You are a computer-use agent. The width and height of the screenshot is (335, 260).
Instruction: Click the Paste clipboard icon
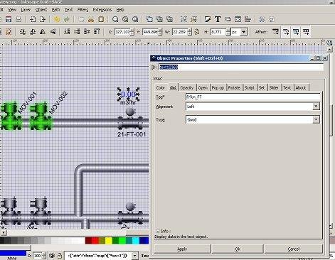click(x=101, y=19)
